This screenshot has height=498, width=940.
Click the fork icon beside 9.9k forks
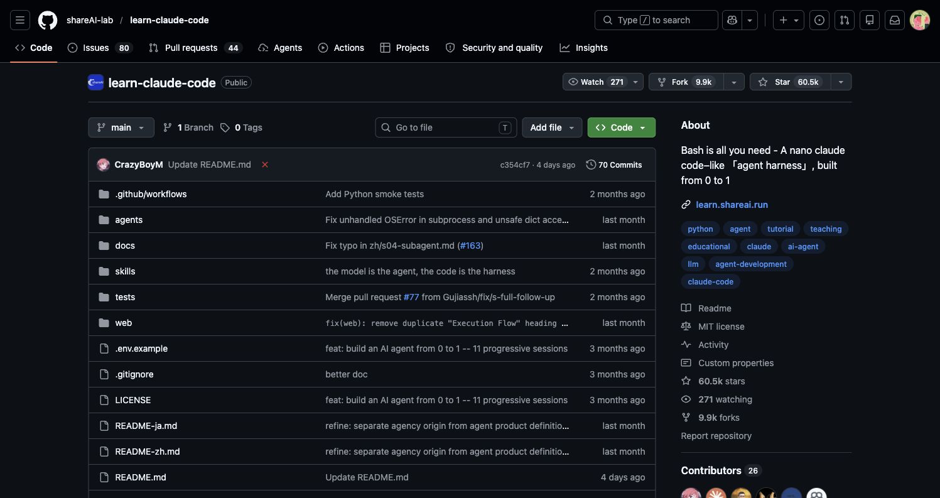point(686,418)
